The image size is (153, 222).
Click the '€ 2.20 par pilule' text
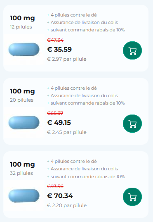[67, 205]
